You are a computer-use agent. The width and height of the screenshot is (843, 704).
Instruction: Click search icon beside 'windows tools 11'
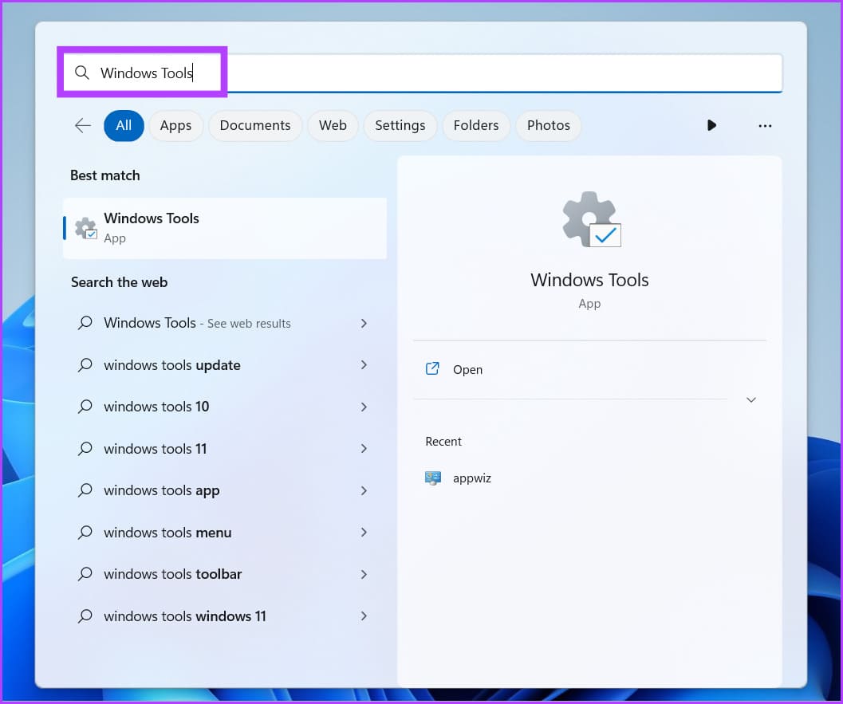(x=85, y=449)
